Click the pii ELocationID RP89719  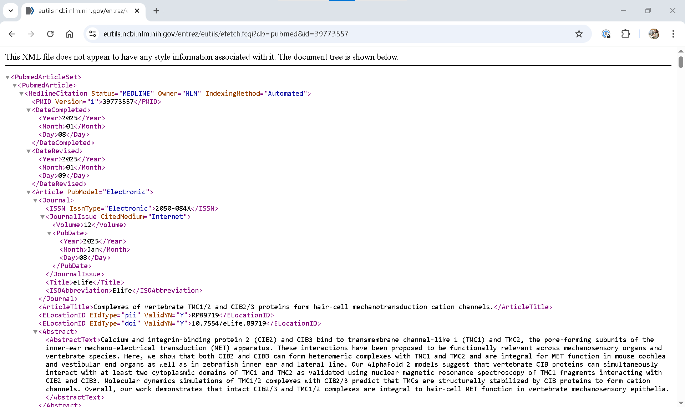156,315
